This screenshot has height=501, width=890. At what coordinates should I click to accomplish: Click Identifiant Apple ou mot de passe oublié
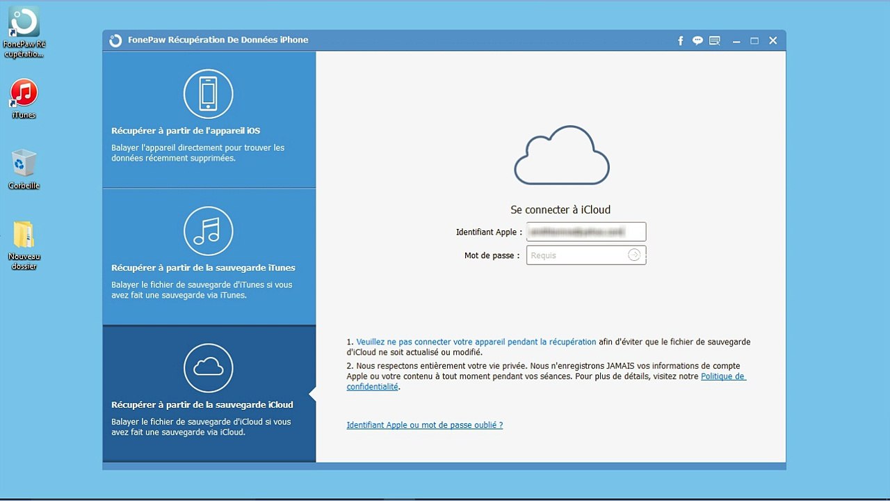(x=425, y=425)
